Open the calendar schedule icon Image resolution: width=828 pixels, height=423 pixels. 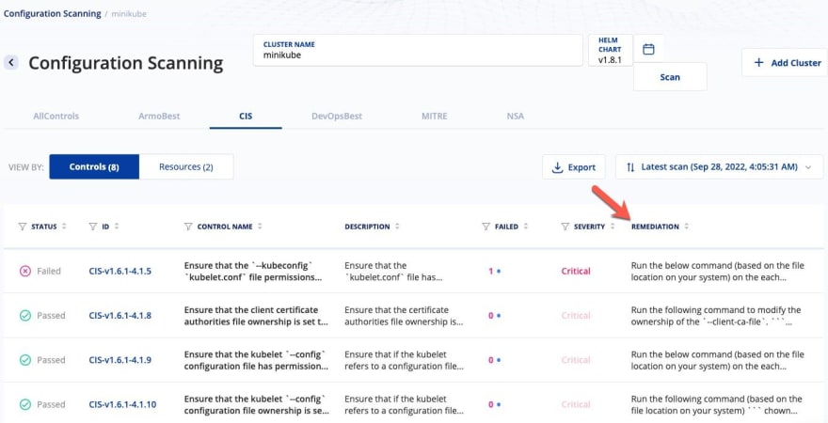tap(648, 49)
